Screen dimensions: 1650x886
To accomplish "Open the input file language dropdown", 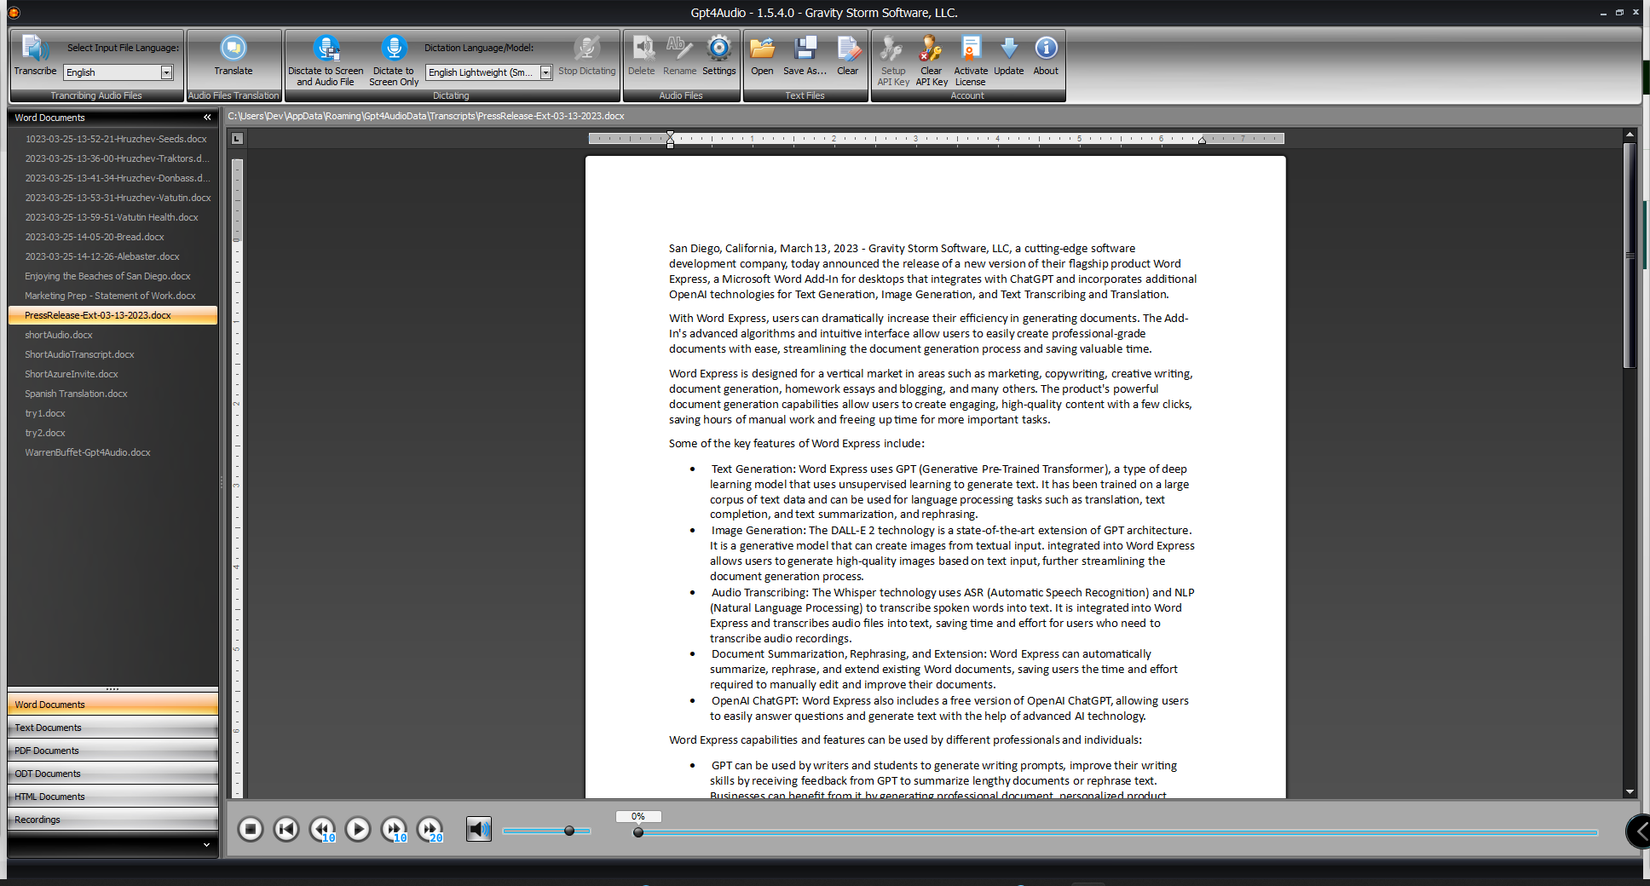I will tap(167, 72).
